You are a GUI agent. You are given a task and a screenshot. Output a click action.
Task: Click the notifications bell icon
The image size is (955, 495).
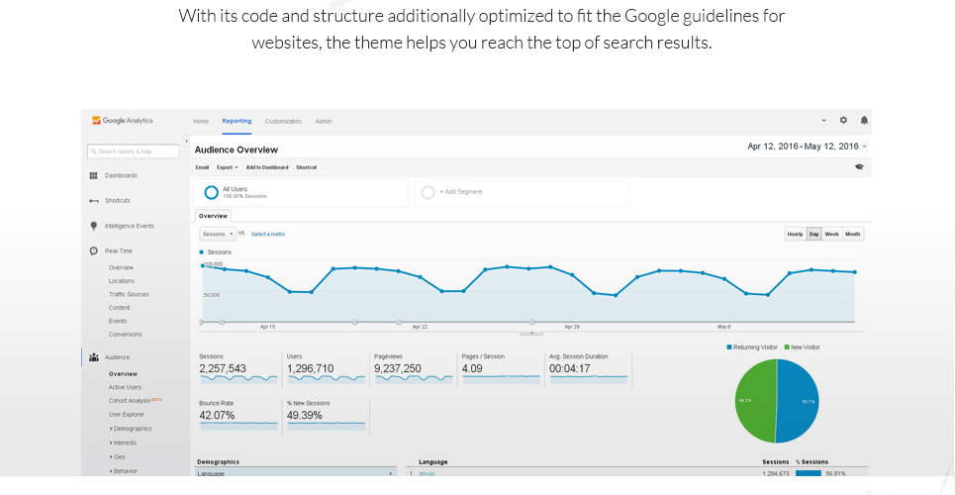(864, 120)
